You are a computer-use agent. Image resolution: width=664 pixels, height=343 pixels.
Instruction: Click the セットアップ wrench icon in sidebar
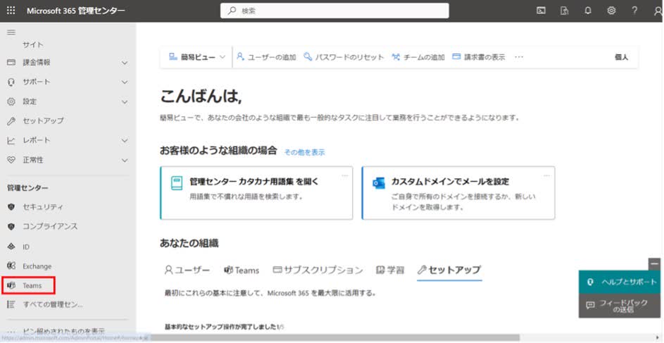pos(11,121)
